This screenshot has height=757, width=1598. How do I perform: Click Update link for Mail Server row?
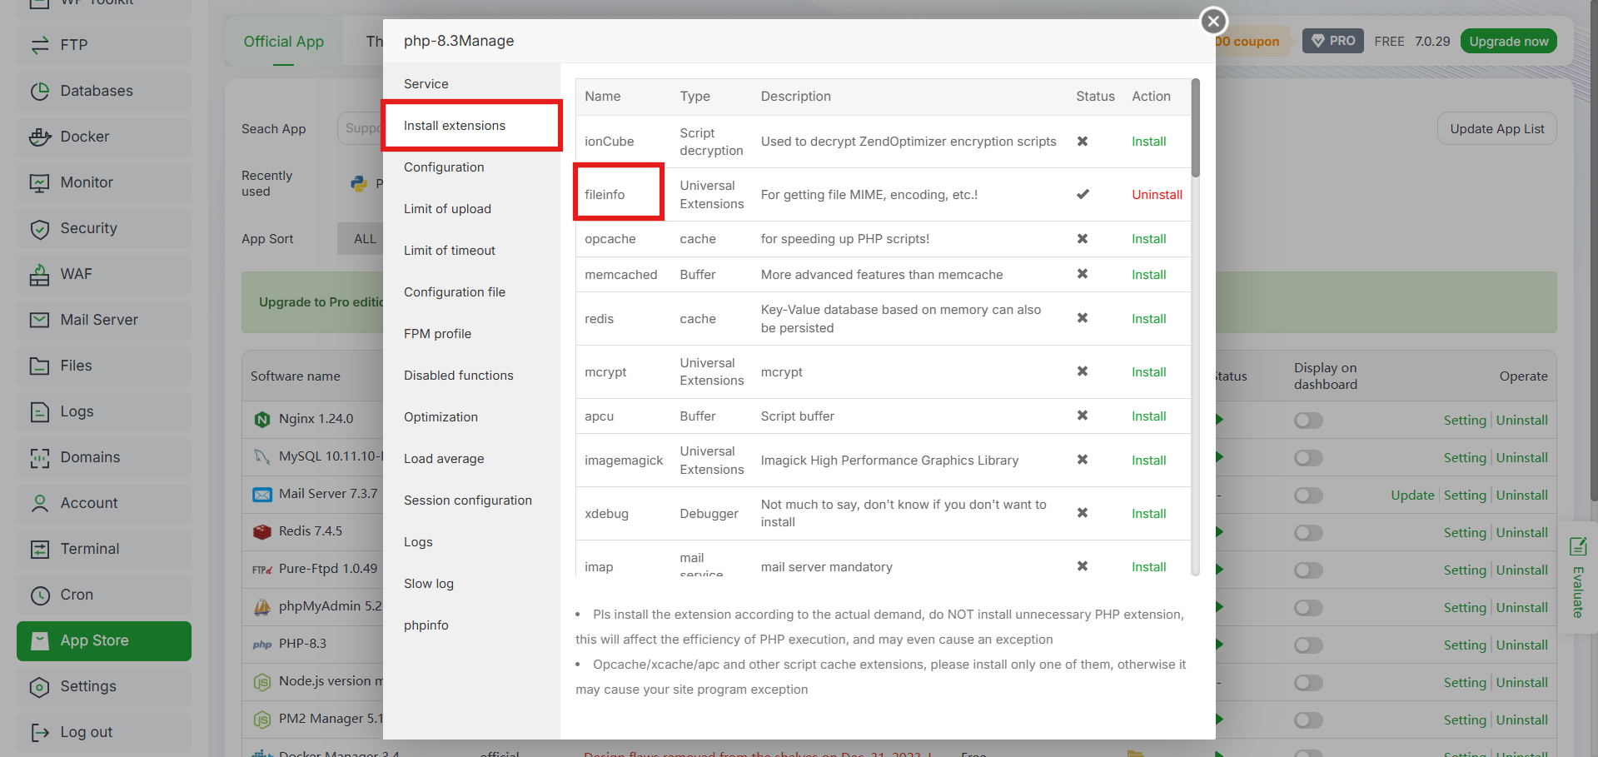(x=1412, y=496)
